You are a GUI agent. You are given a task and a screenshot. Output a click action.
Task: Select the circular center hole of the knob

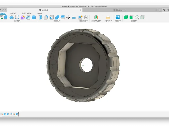pos(87,65)
